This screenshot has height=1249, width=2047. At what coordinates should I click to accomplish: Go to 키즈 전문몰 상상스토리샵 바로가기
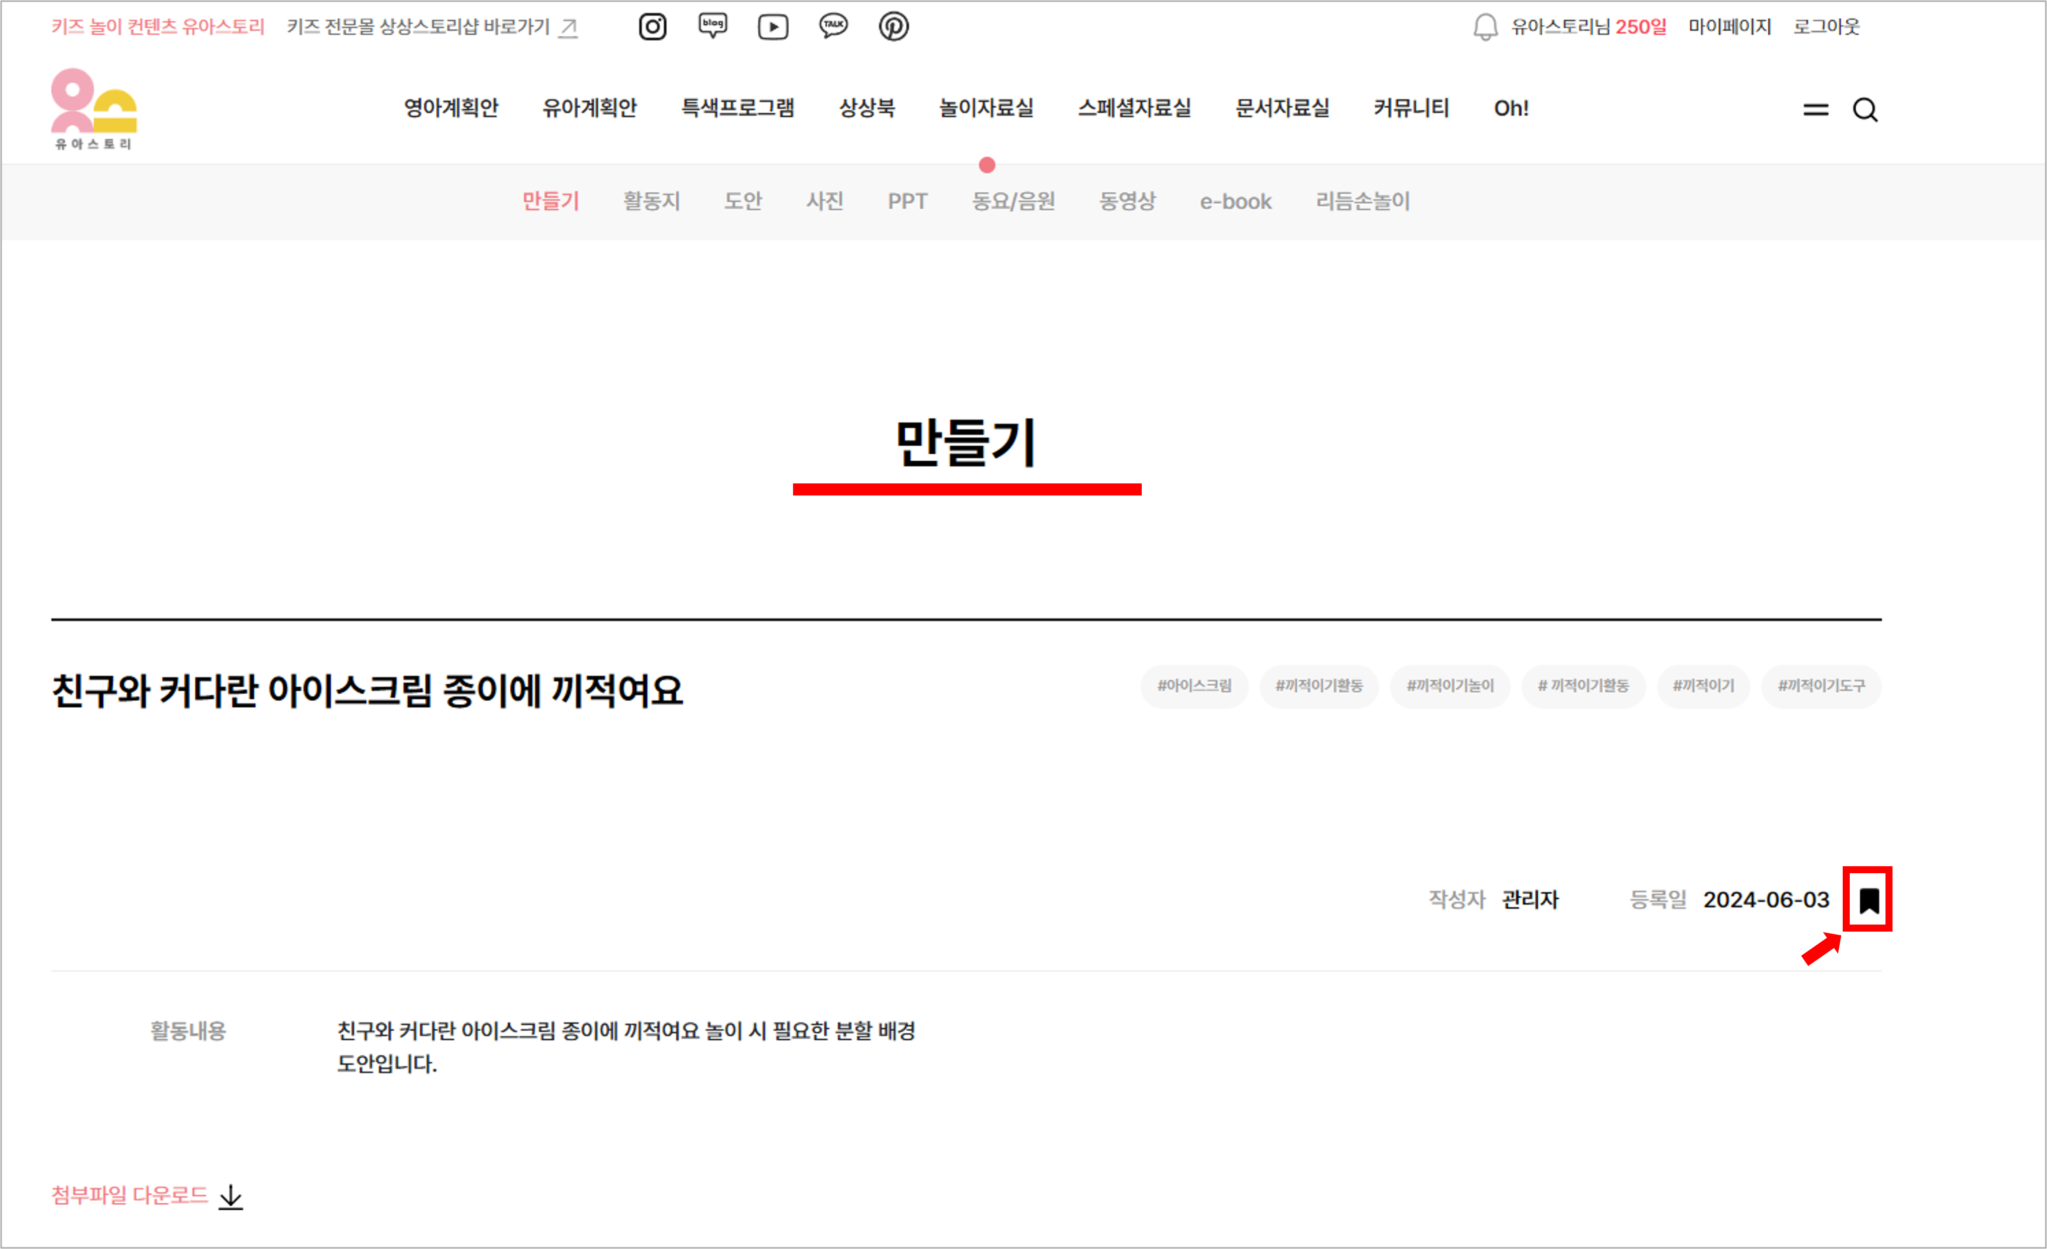419,27
